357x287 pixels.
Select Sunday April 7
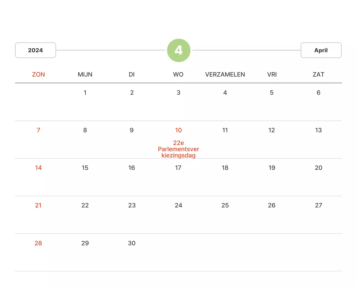coord(38,130)
